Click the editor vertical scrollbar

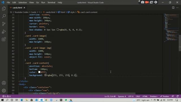click(180, 43)
